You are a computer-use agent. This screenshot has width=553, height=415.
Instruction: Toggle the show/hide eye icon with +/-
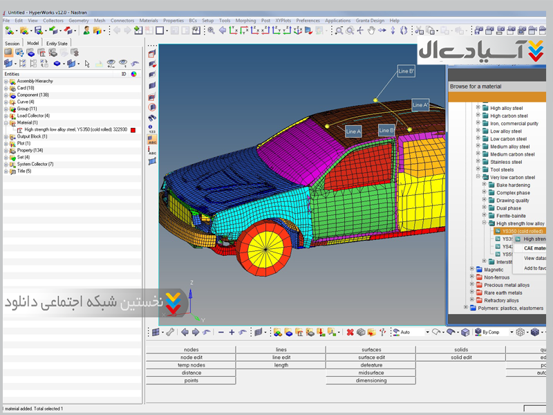[111, 64]
